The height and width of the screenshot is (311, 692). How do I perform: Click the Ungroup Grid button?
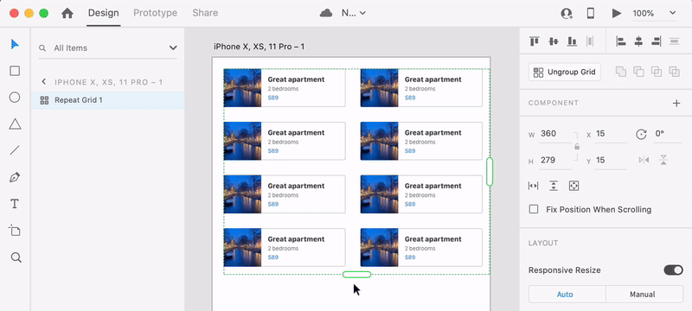click(x=565, y=73)
